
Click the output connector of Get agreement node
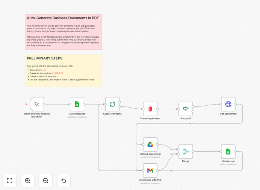tap(235, 104)
